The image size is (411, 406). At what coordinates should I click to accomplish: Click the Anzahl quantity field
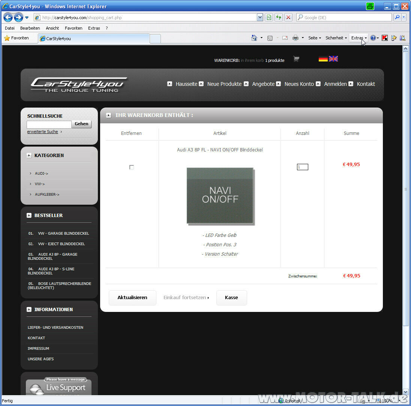coord(303,167)
